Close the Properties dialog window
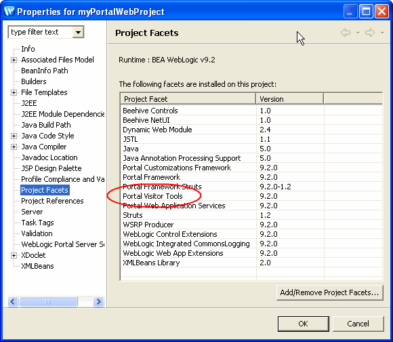Image resolution: width=393 pixels, height=342 pixels. [x=381, y=12]
